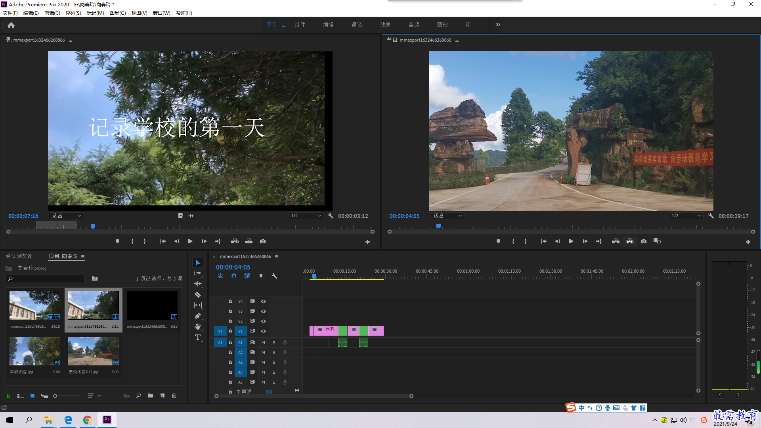Select the Type tool

point(198,337)
